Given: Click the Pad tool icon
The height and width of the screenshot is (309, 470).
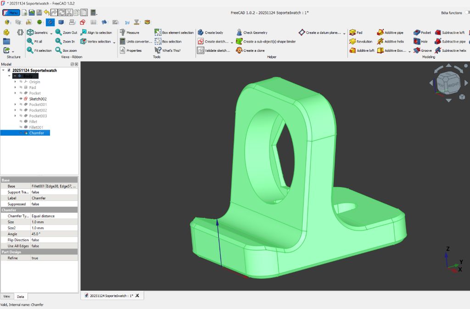Looking at the screenshot, I should [352, 33].
